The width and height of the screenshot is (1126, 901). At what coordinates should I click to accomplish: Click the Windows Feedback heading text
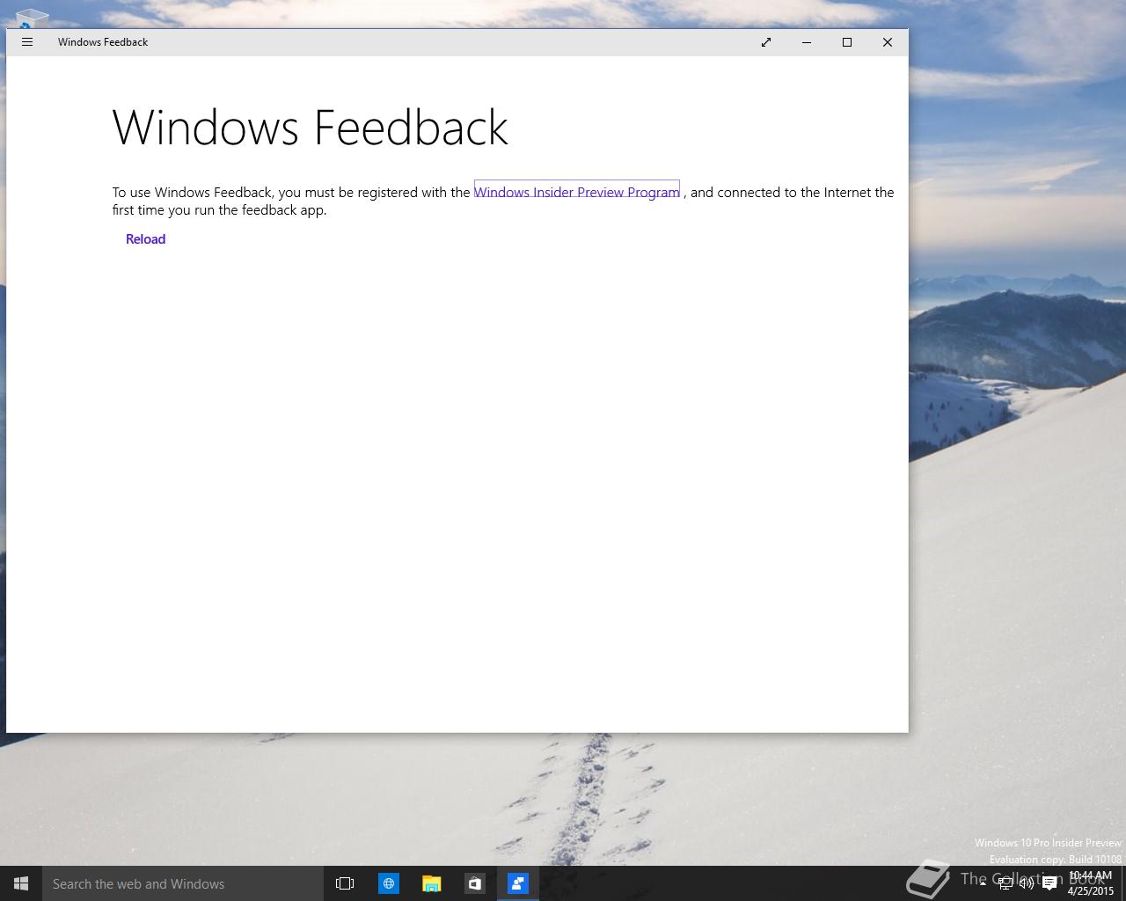pyautogui.click(x=311, y=128)
